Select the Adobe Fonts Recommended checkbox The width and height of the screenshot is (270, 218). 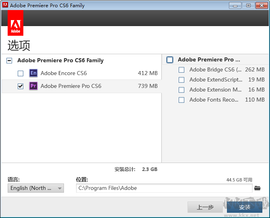(x=181, y=100)
